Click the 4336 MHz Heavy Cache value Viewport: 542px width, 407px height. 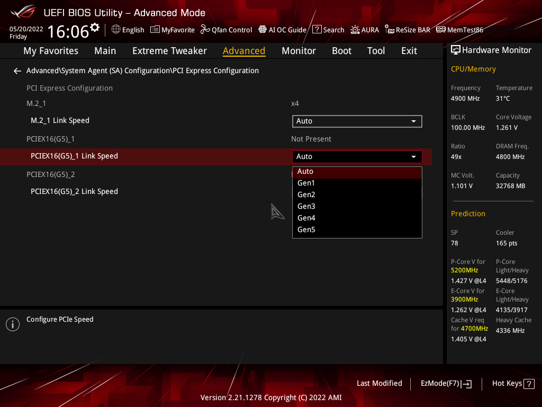point(510,331)
